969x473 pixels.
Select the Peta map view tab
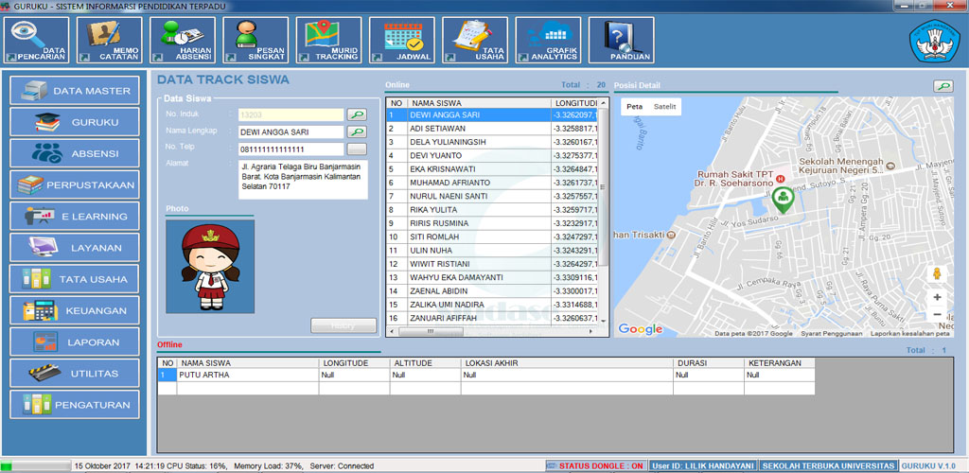pyautogui.click(x=635, y=107)
